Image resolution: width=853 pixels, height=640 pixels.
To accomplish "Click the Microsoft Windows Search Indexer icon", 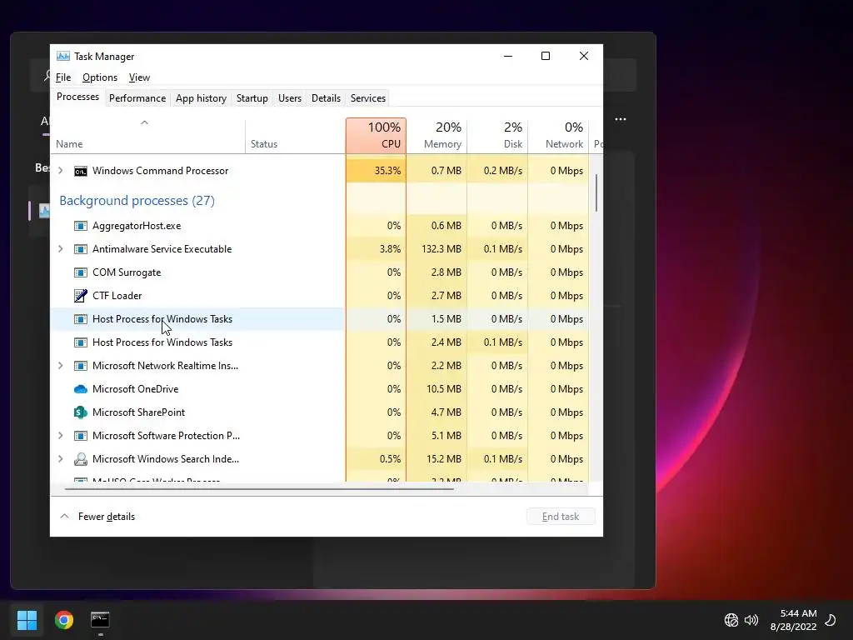I will [x=81, y=459].
